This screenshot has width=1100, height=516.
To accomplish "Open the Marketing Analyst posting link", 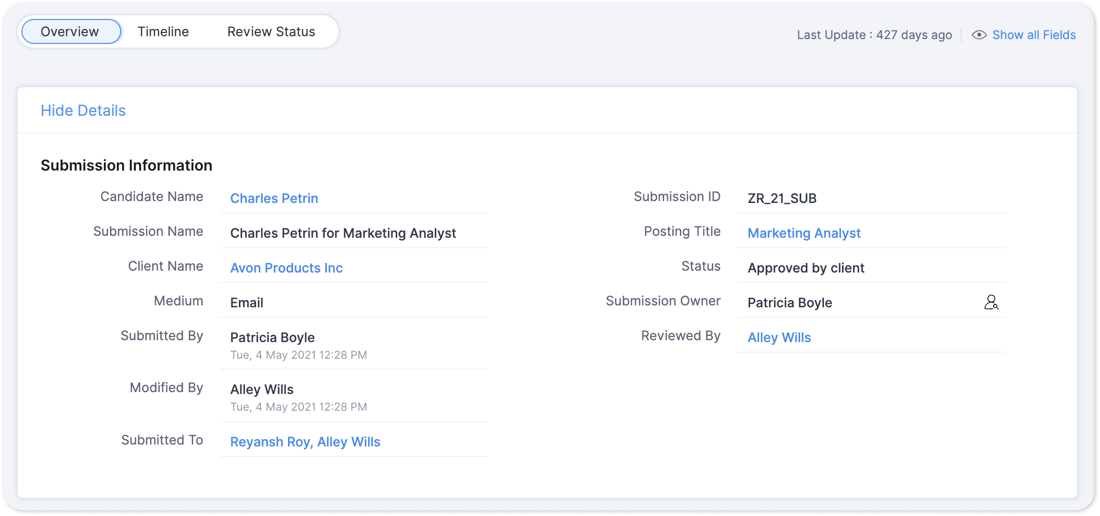I will click(804, 233).
